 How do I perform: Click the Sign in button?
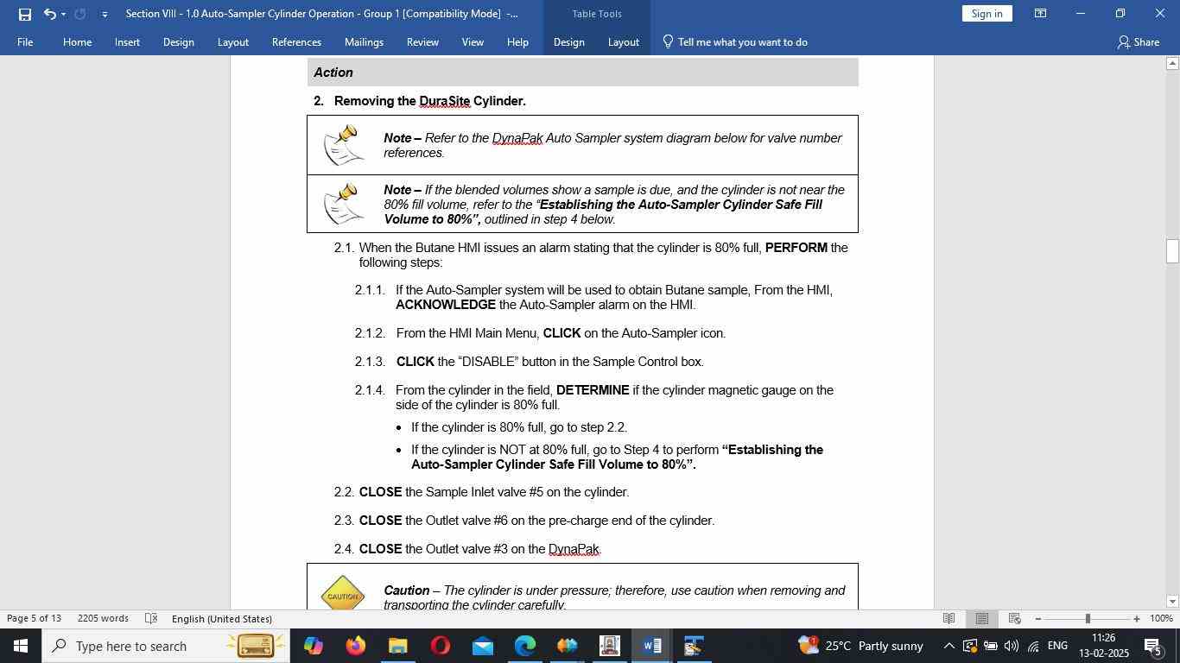click(x=987, y=14)
